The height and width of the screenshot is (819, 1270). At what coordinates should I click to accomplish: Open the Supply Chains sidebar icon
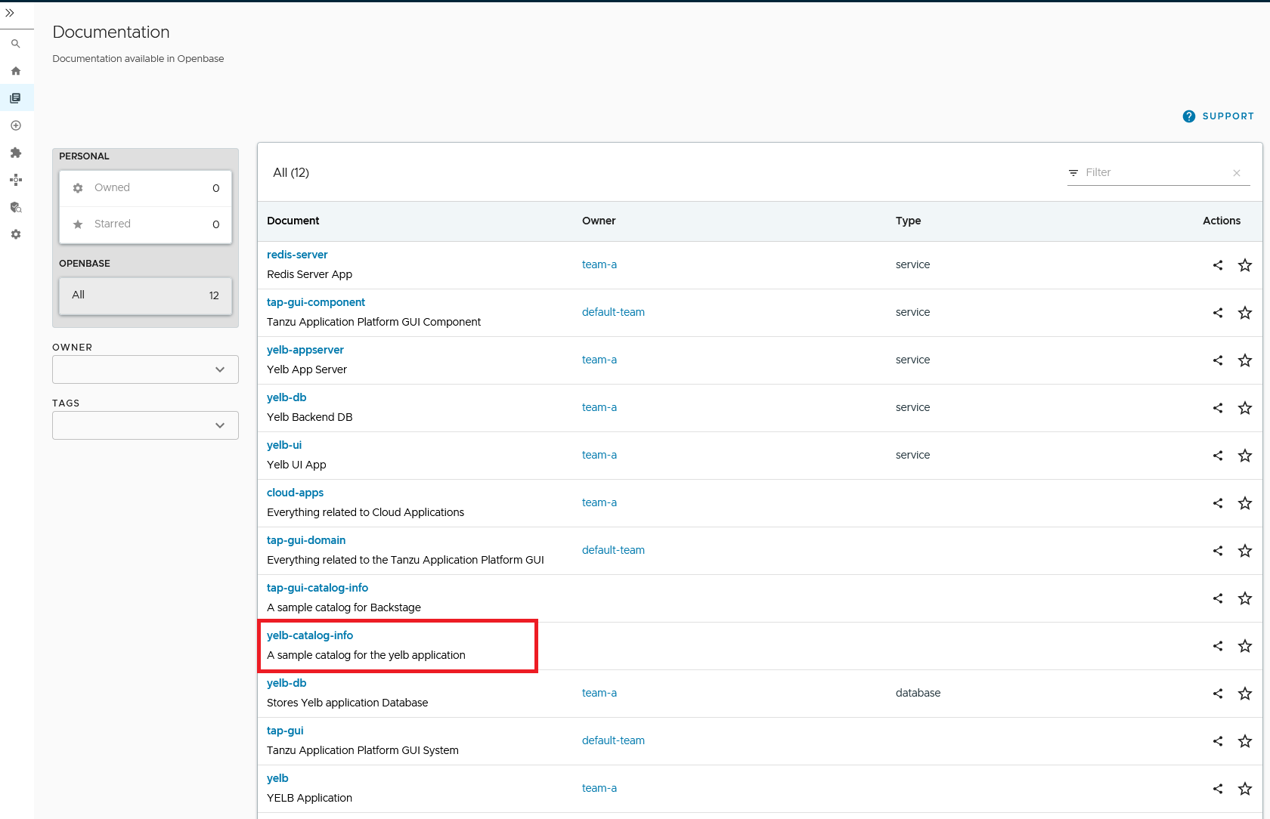pos(16,180)
